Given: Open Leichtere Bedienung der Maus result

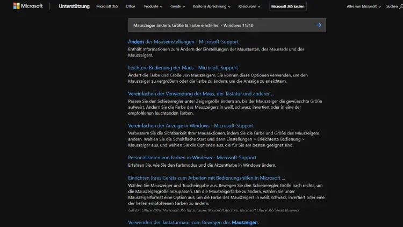Looking at the screenshot, I should pos(183,67).
